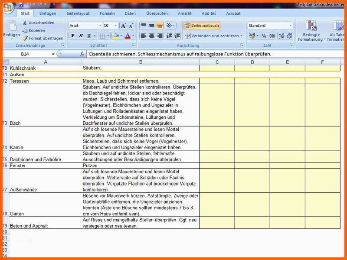This screenshot has width=347, height=260.
Task: Toggle bold formatting F button
Action: pyautogui.click(x=73, y=36)
